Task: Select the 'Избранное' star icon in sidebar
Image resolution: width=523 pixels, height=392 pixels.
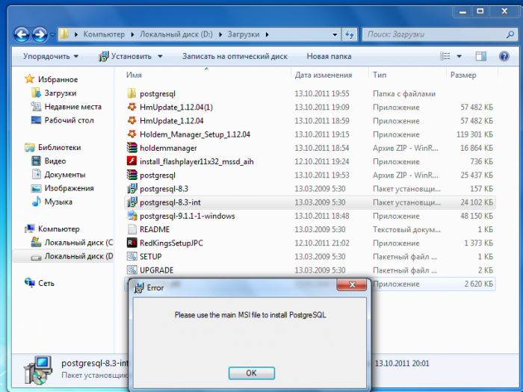Action: point(30,79)
